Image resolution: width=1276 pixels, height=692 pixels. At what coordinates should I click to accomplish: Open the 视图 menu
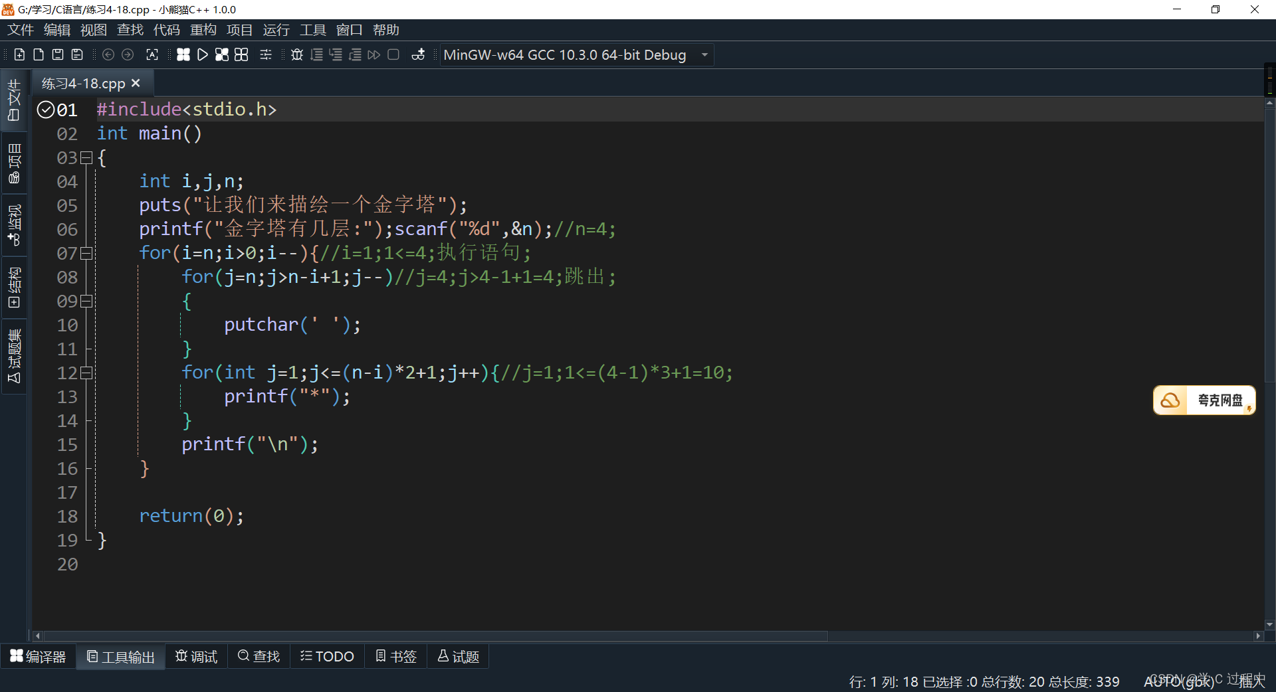94,30
